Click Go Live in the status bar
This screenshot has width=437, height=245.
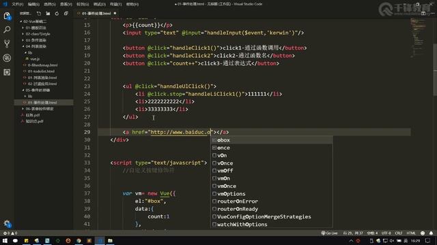pyautogui.click(x=329, y=233)
